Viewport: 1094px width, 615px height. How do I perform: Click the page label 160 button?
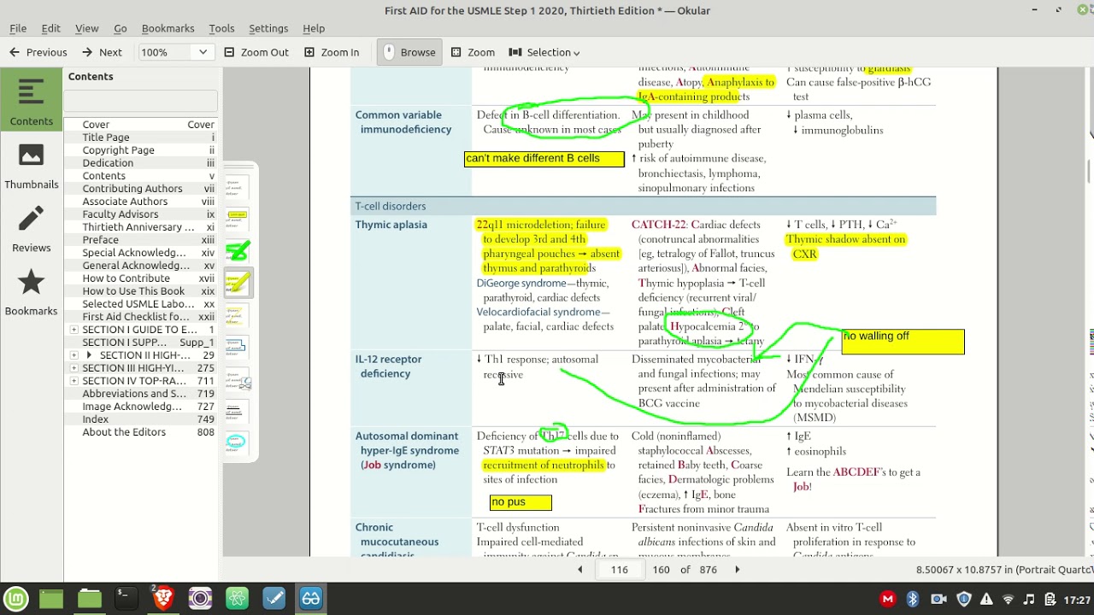(x=661, y=570)
